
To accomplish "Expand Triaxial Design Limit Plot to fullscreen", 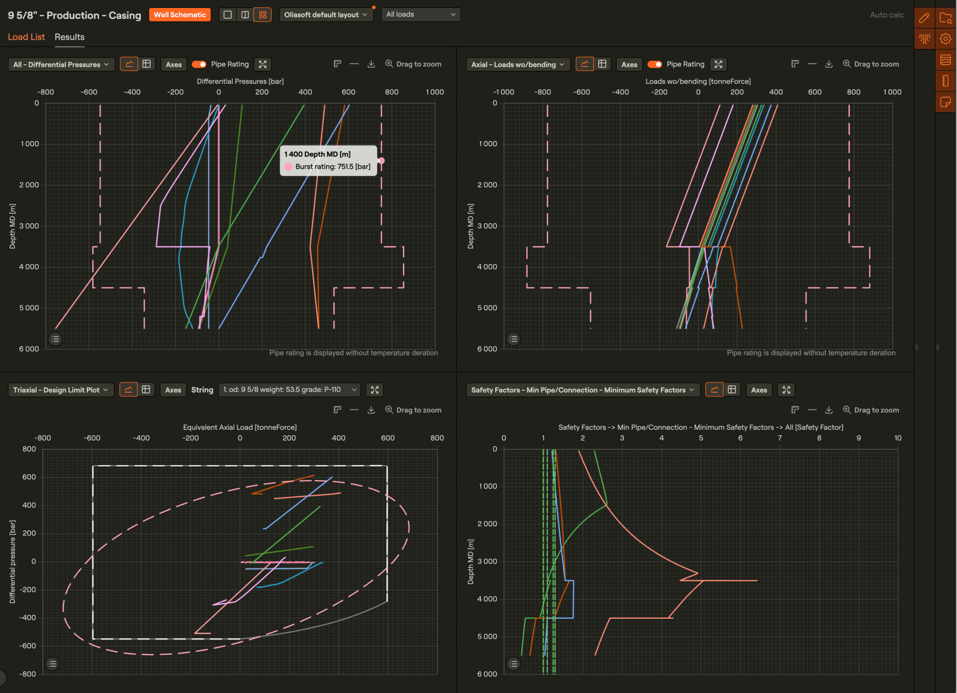I will tap(375, 390).
